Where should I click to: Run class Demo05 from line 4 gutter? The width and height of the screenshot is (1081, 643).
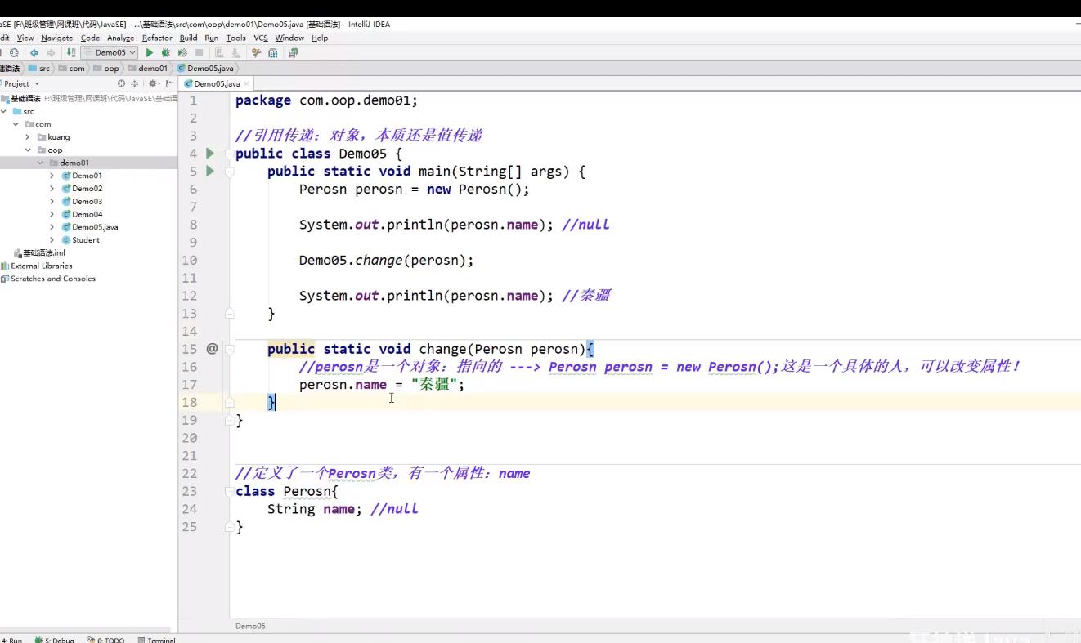click(210, 154)
